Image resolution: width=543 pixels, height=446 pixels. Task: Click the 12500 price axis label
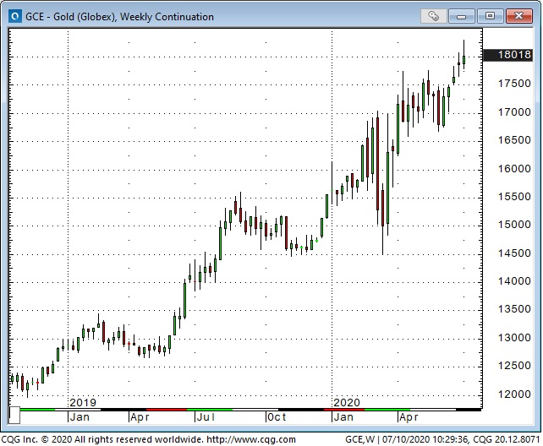[514, 366]
